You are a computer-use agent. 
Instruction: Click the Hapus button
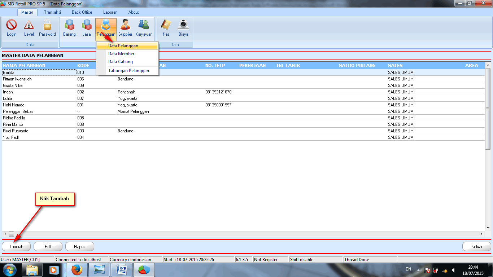80,247
